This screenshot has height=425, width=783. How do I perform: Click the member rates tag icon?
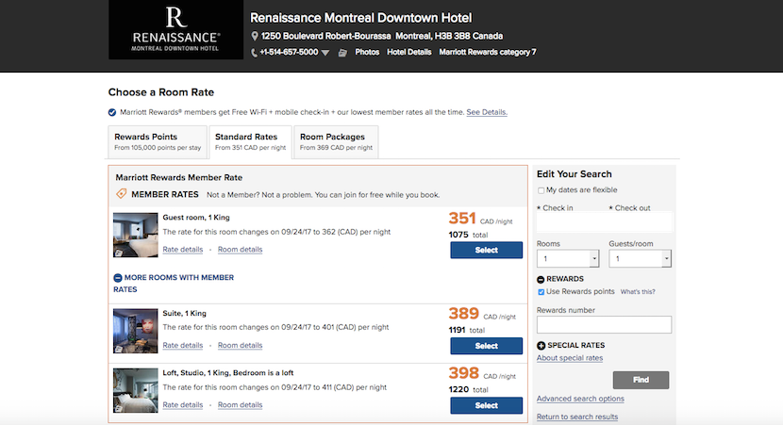pos(121,194)
